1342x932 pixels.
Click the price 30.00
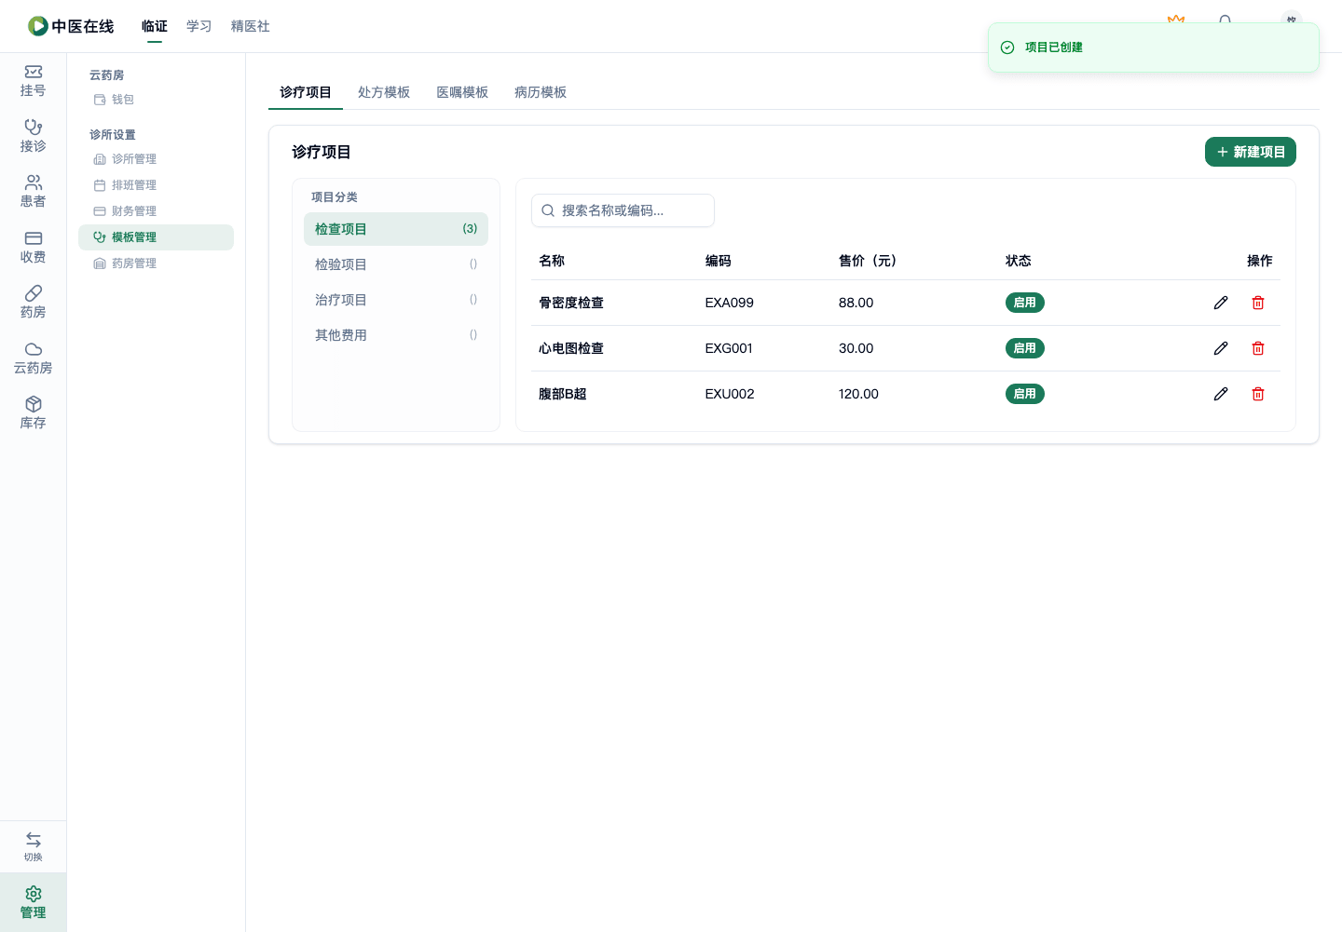pos(856,348)
